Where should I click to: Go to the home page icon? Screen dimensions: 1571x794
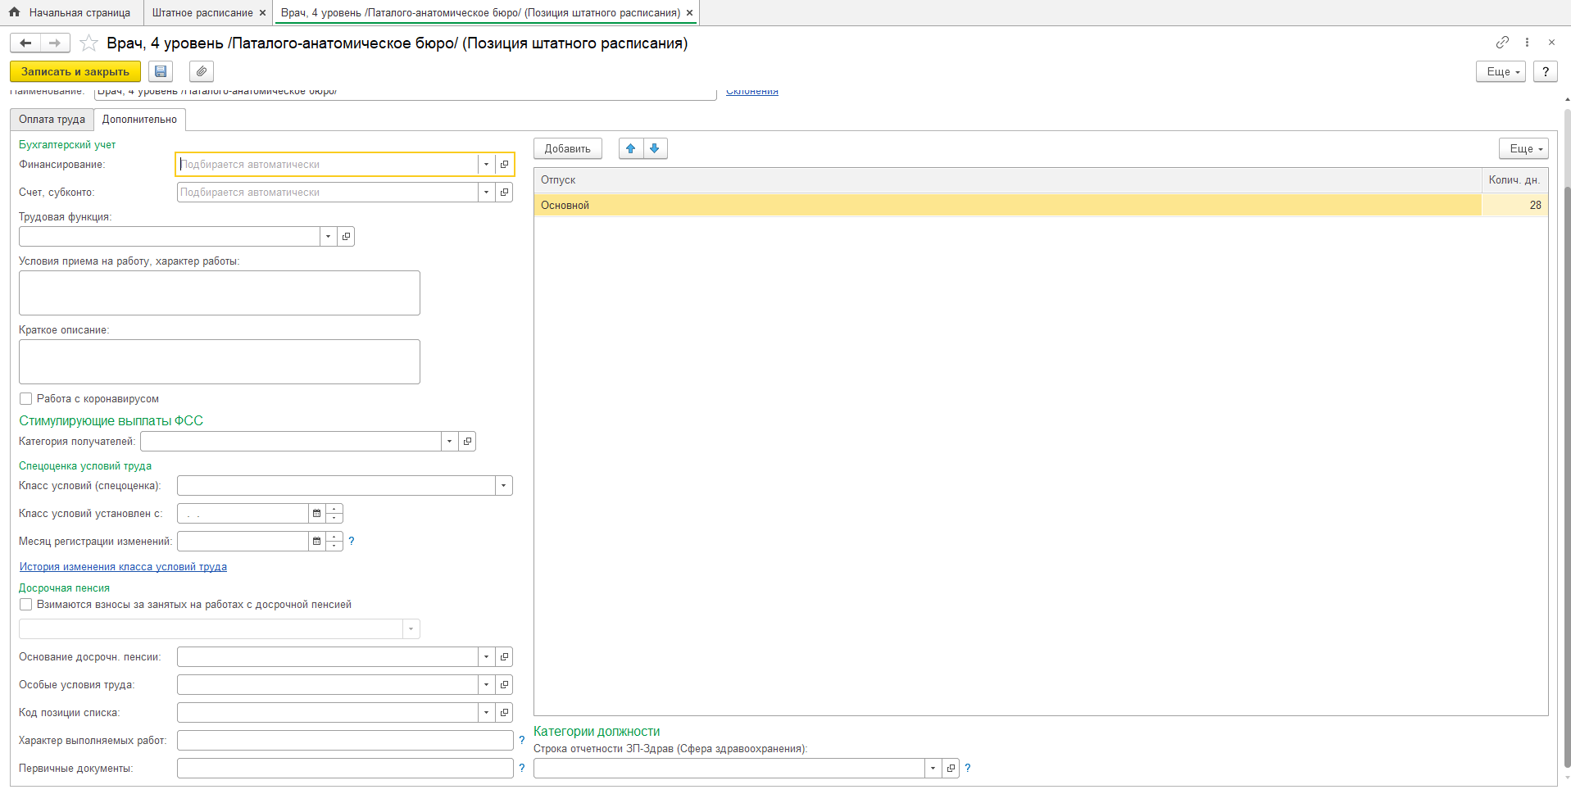[x=14, y=12]
